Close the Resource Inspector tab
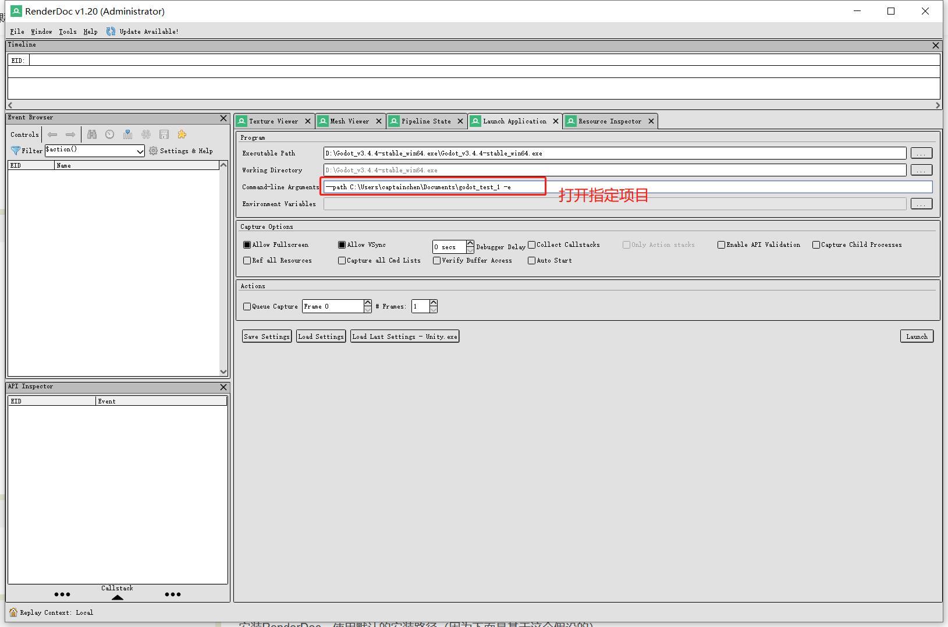 (x=651, y=121)
